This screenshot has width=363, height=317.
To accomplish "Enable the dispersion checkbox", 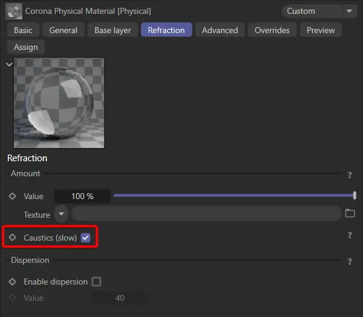I will click(x=96, y=282).
